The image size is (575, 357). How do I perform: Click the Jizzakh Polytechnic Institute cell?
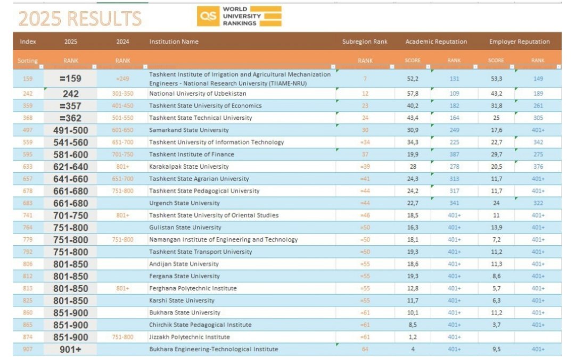[190, 337]
